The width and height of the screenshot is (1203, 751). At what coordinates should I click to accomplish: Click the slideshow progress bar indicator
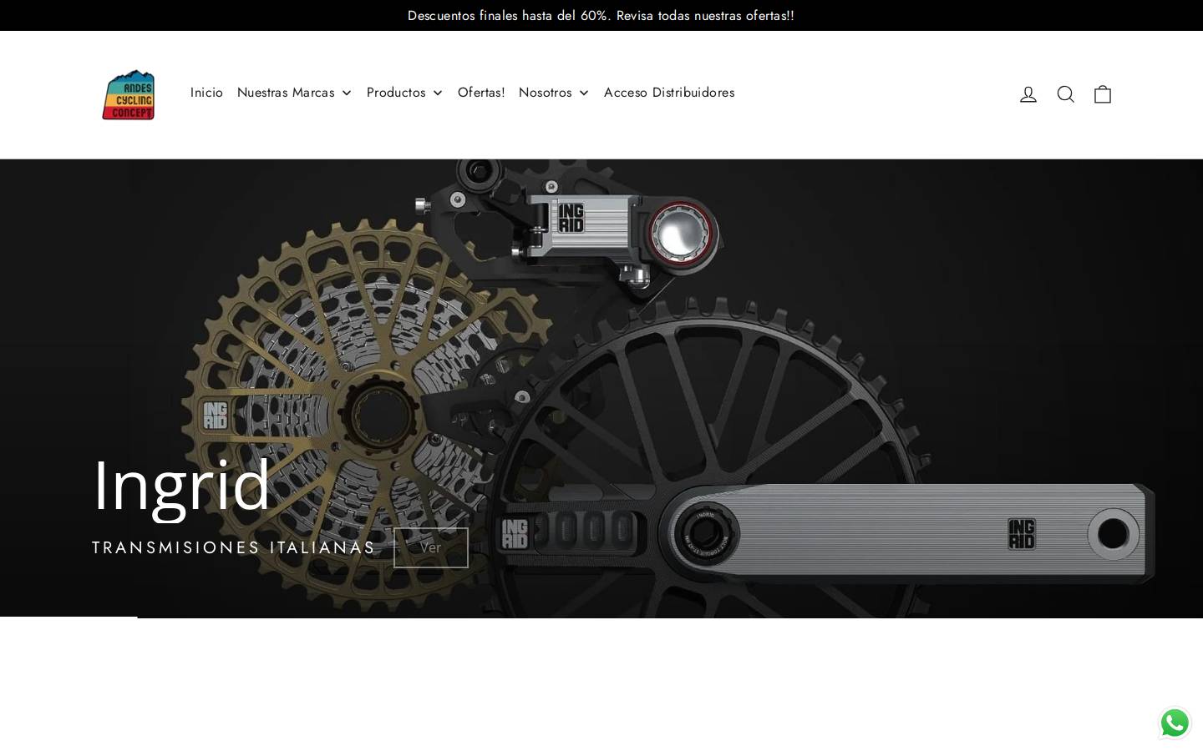coord(69,617)
